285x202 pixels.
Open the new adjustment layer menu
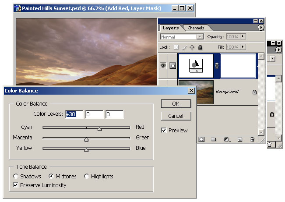[227, 140]
